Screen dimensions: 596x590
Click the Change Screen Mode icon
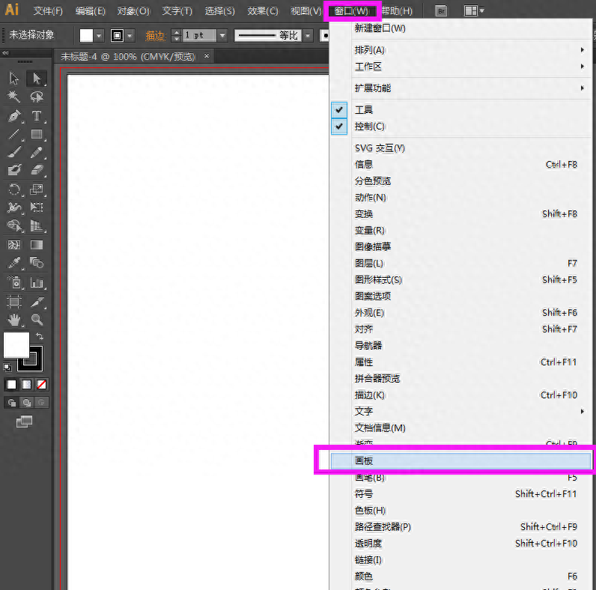[x=24, y=422]
